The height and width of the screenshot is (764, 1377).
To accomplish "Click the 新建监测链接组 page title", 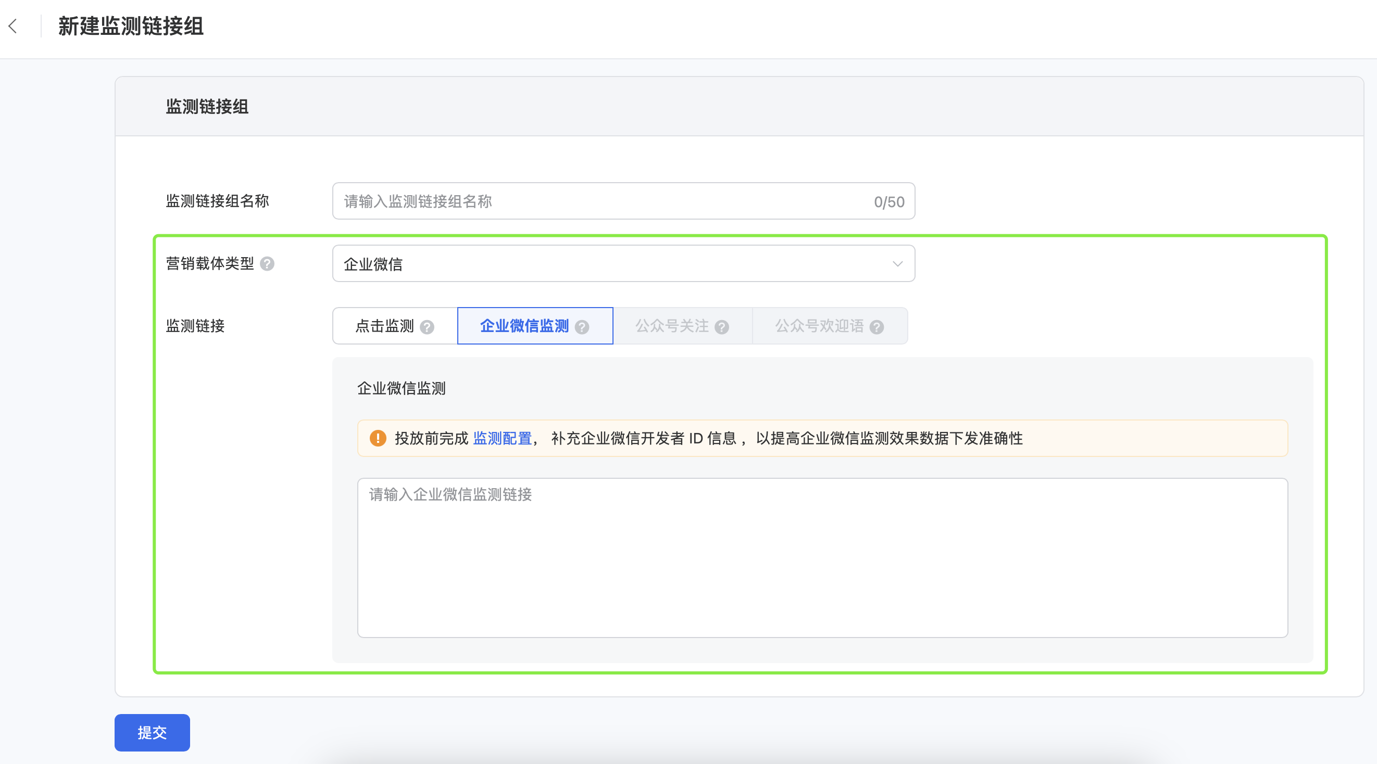I will point(131,26).
